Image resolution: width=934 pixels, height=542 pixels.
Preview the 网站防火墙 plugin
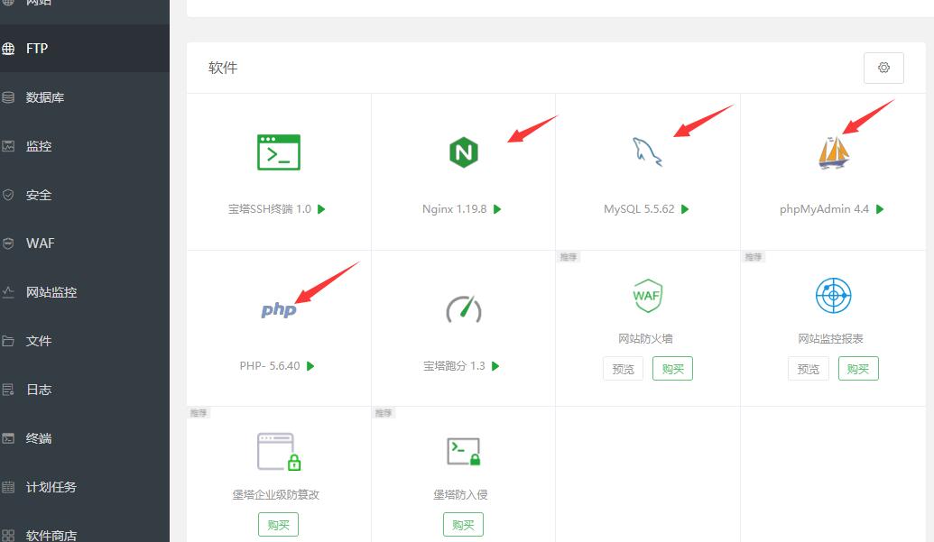(x=623, y=369)
